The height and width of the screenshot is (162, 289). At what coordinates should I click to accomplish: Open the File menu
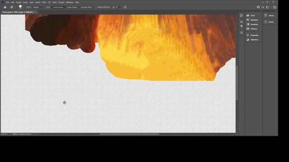[x=8, y=2]
